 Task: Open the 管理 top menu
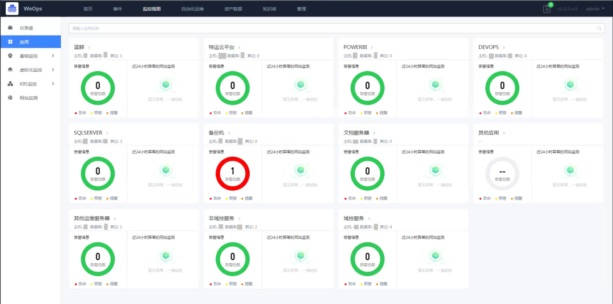click(x=301, y=8)
